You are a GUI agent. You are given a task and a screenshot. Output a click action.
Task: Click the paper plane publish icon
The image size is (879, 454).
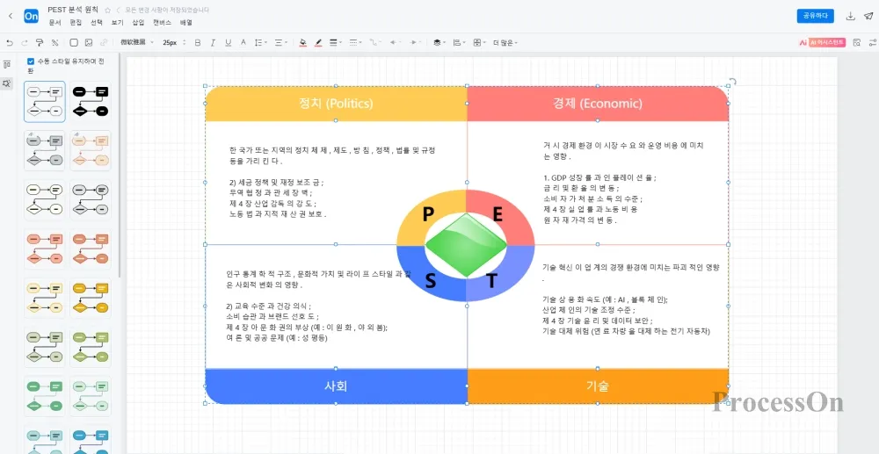pyautogui.click(x=867, y=16)
